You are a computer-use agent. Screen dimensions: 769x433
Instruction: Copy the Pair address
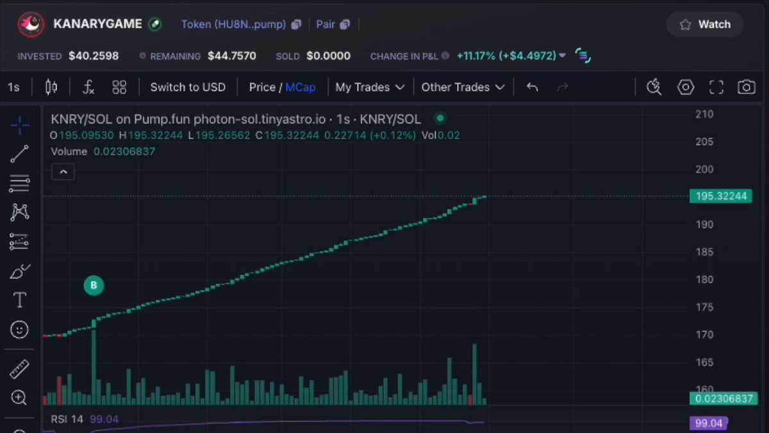click(345, 24)
